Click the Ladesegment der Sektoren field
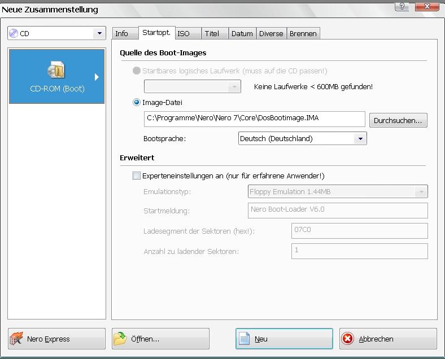 click(360, 231)
